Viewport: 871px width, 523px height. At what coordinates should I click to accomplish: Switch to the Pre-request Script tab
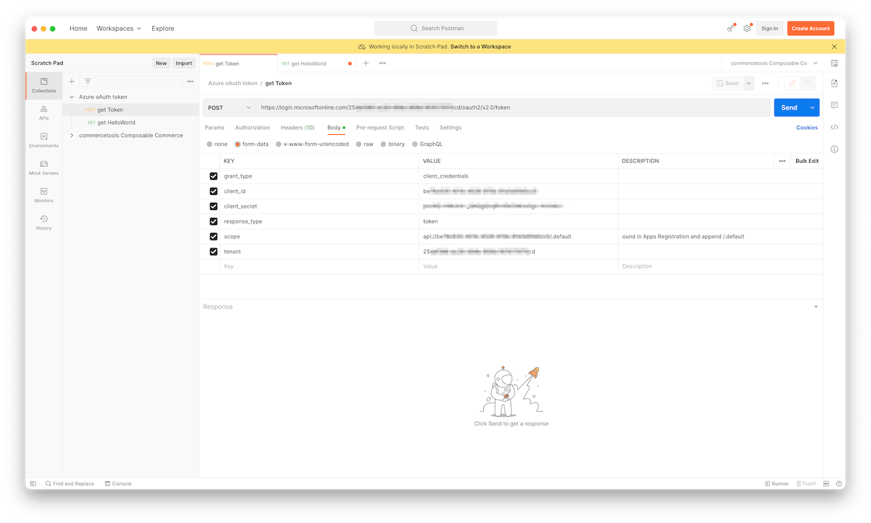[380, 128]
